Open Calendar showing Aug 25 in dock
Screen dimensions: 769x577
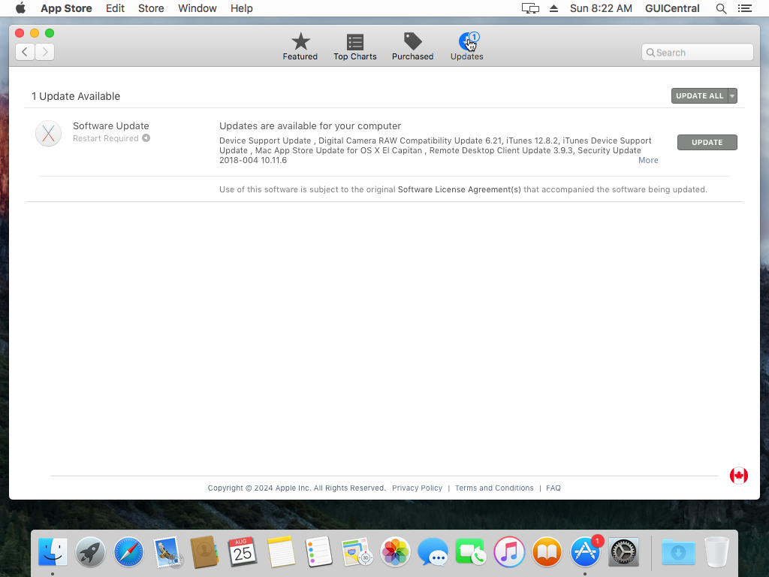pos(243,552)
